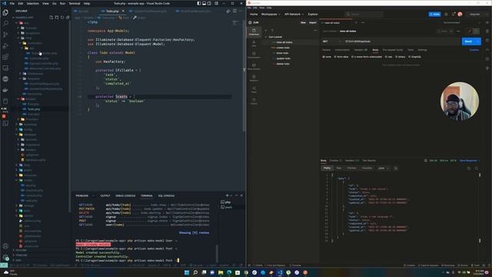Viewport: 492px width, 277px height.
Task: Open the Extensions view in VS Code
Action: coord(5,57)
